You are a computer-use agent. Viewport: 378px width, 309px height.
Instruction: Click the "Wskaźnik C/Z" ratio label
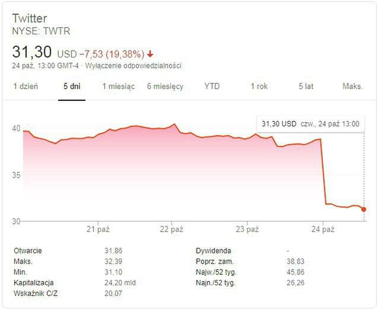pyautogui.click(x=36, y=294)
